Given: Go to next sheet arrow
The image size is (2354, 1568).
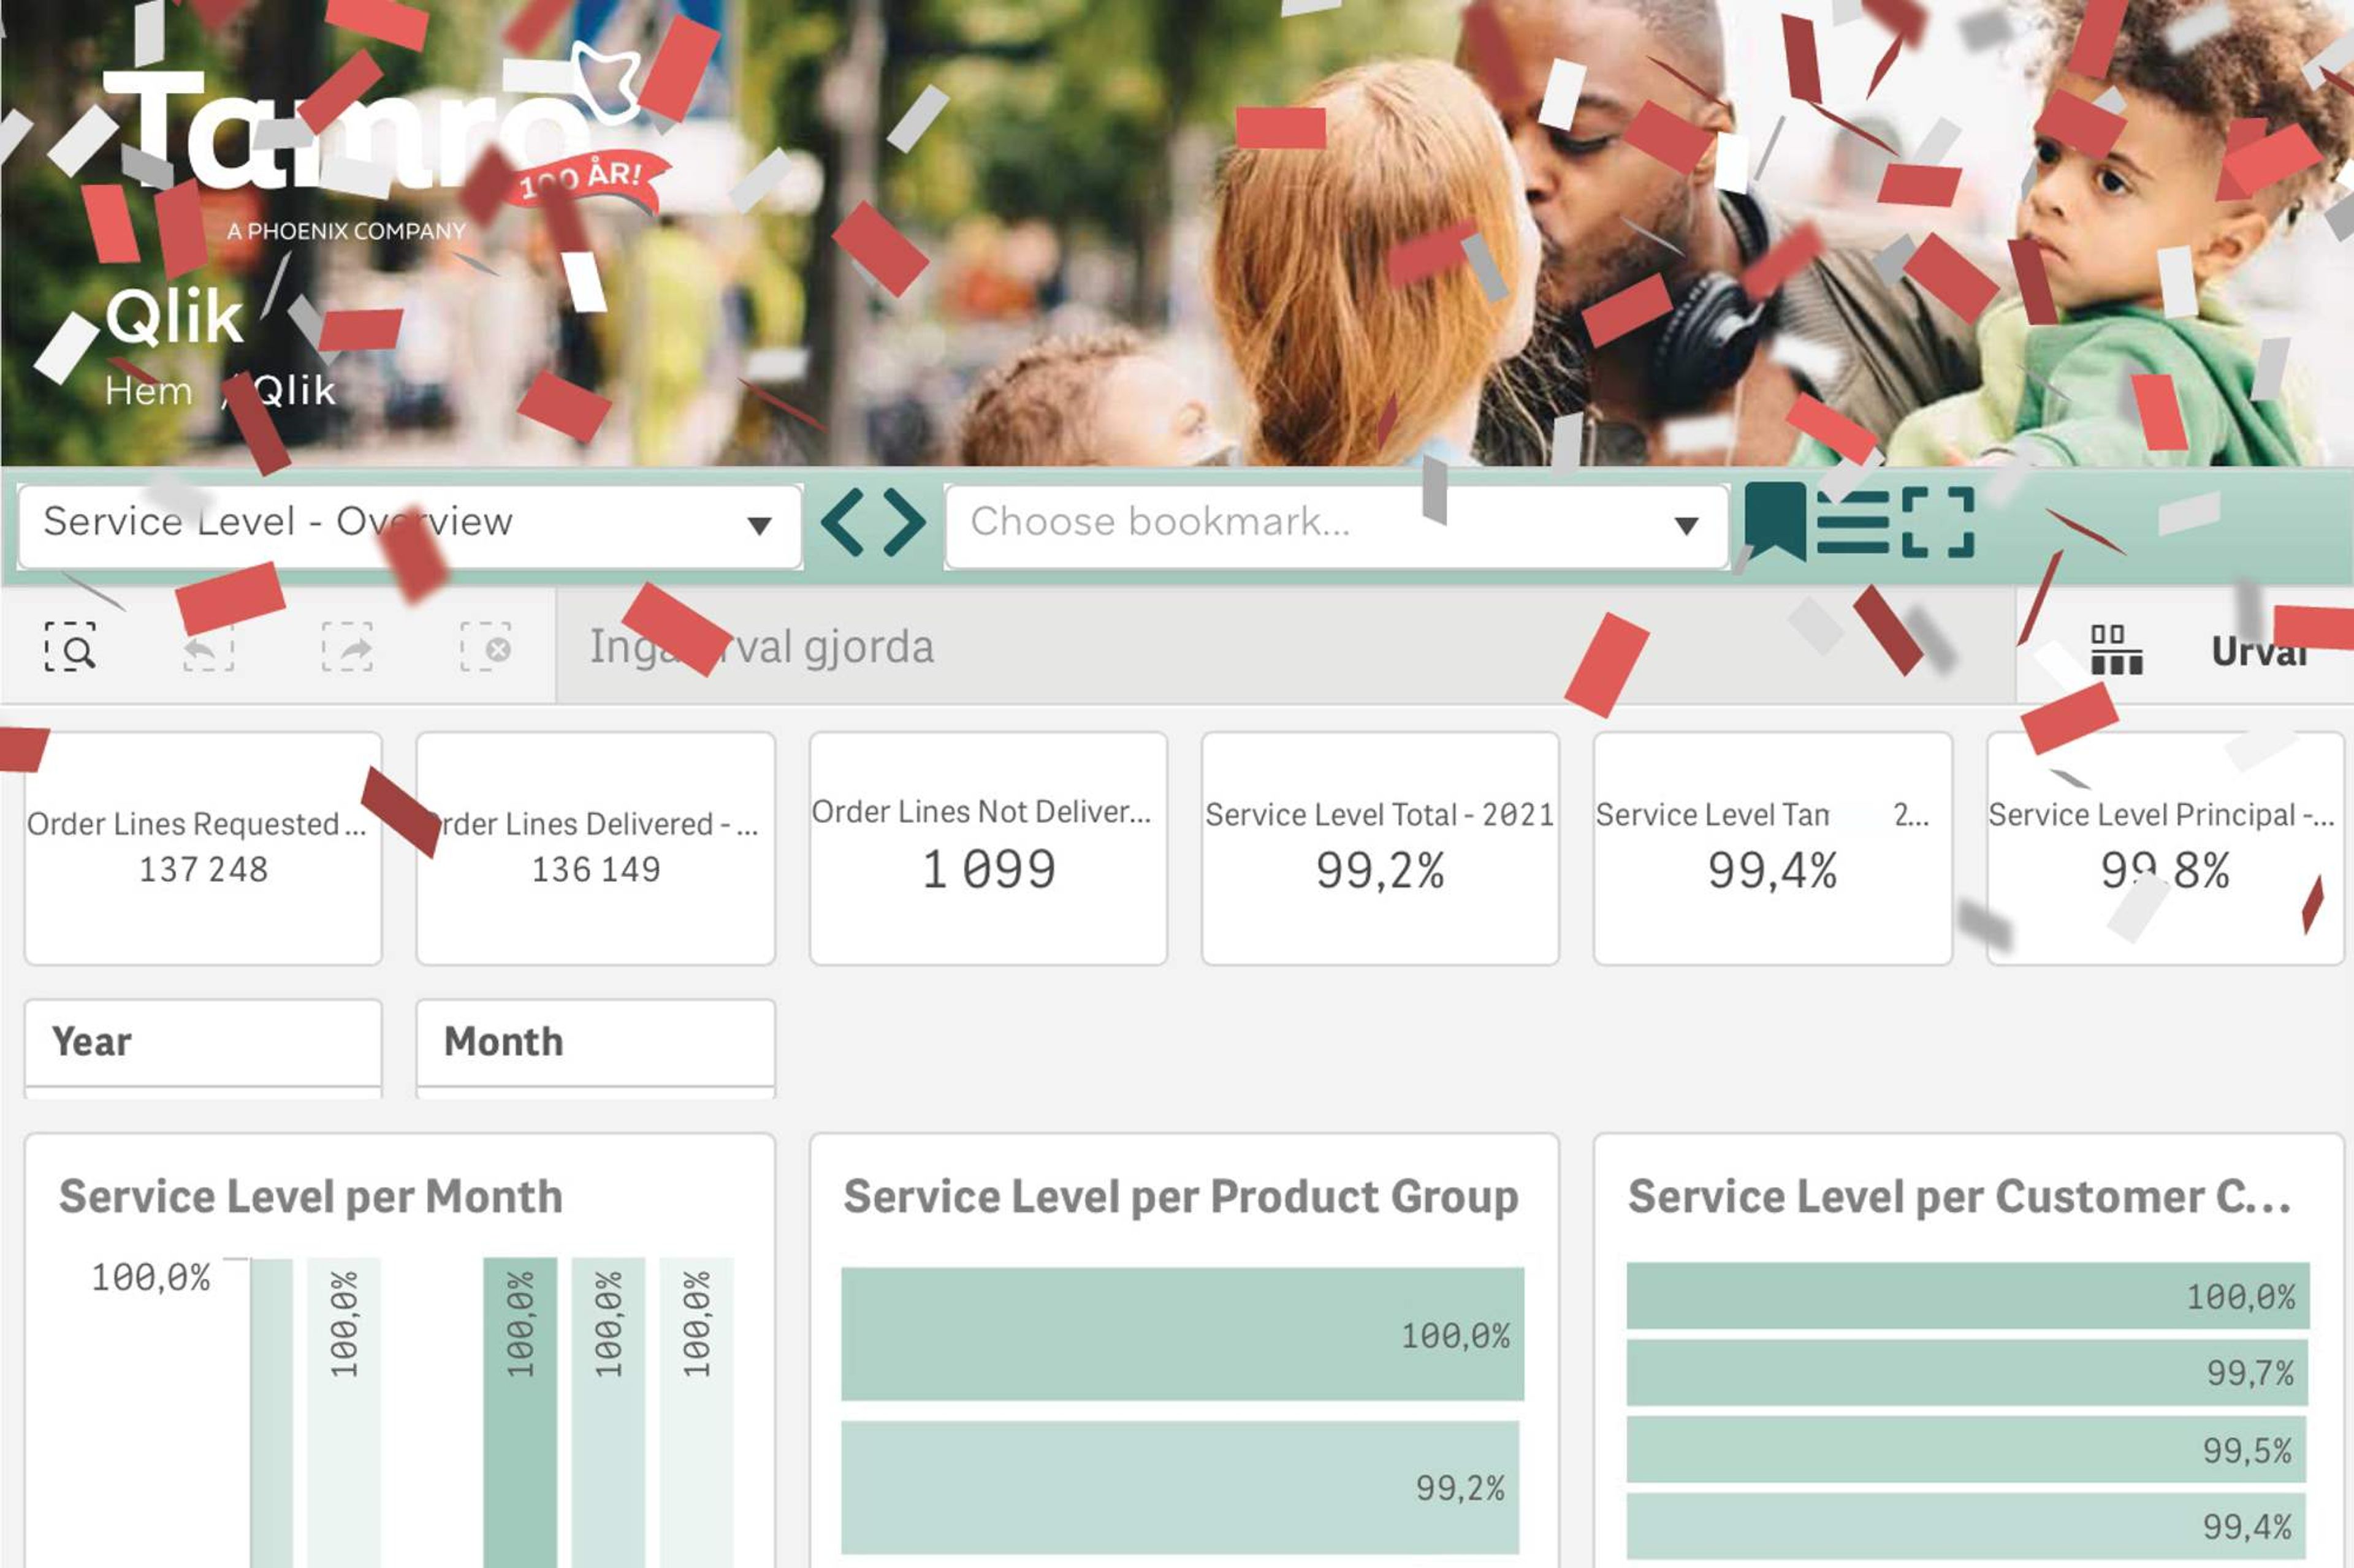Looking at the screenshot, I should 904,521.
